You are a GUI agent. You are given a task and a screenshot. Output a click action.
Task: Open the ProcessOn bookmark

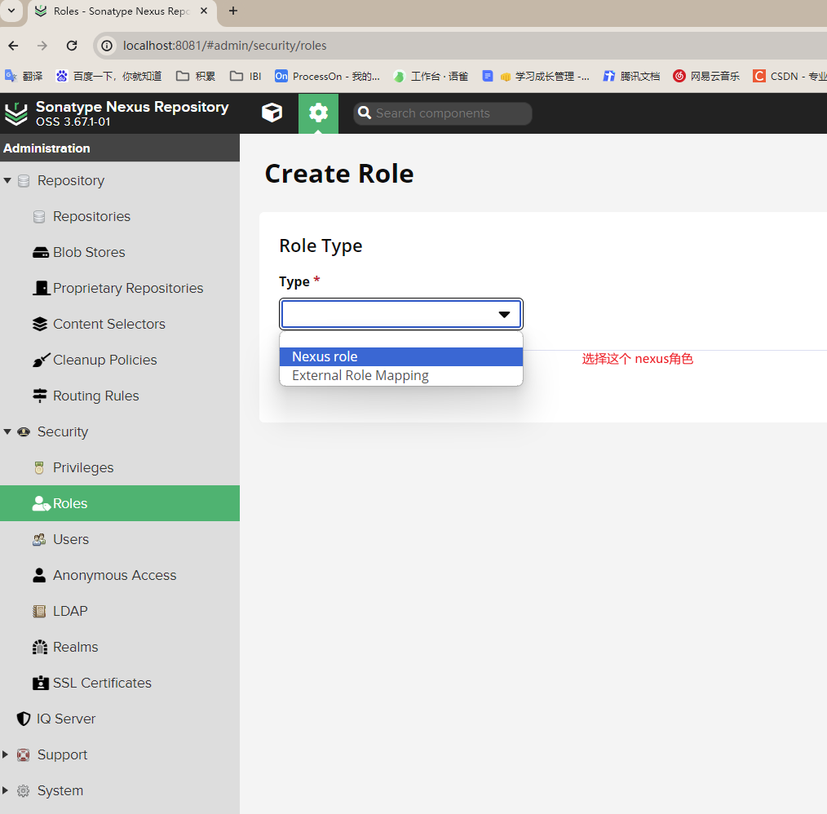coord(327,77)
